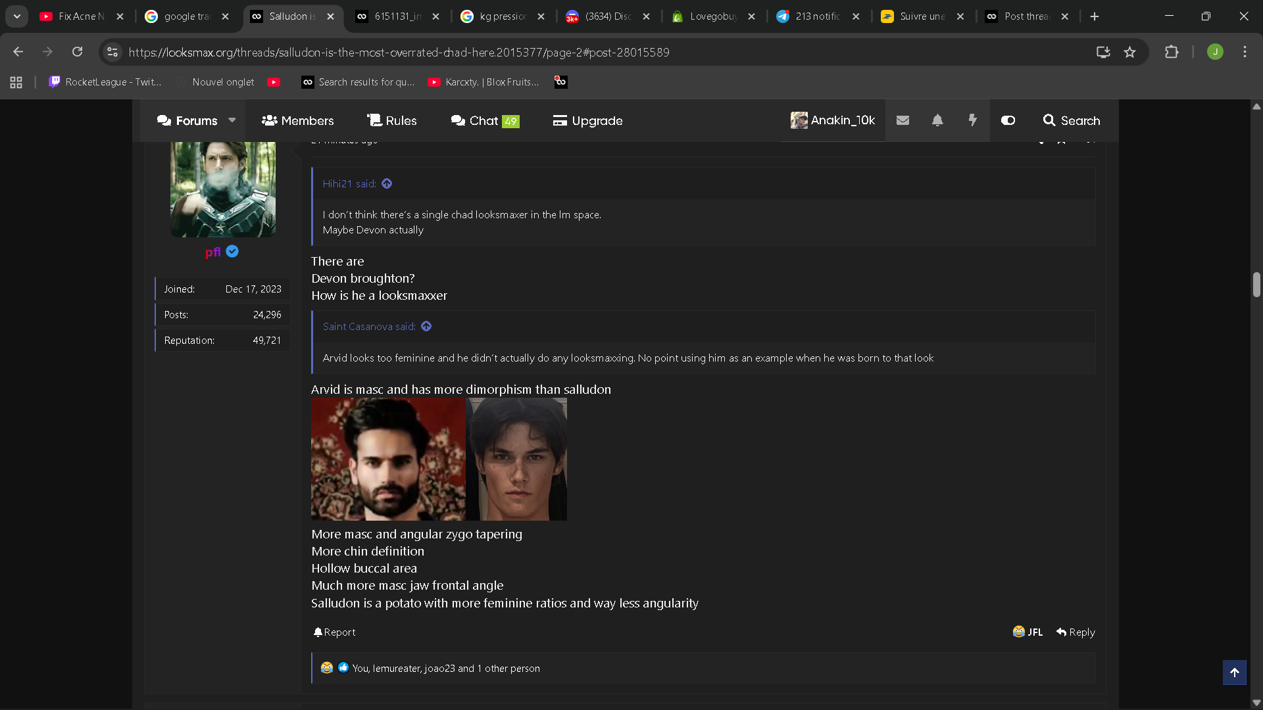Open the Members nav item
This screenshot has width=1263, height=710.
tap(298, 120)
